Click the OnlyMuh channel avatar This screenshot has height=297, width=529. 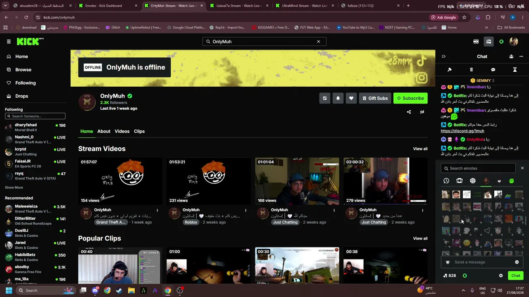(87, 102)
